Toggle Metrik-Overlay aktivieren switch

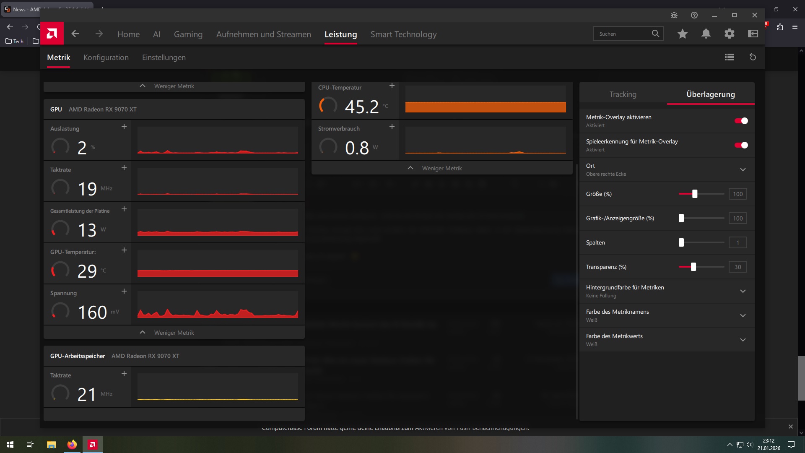(x=741, y=121)
